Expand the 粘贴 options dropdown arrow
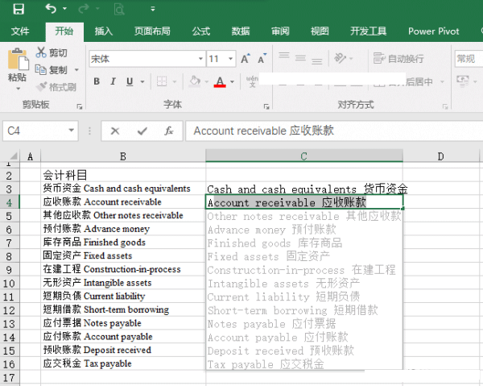This screenshot has height=386, width=483. click(x=19, y=89)
